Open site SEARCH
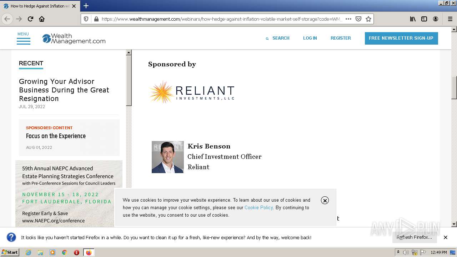Viewport: 457px width, 257px height. 277,38
